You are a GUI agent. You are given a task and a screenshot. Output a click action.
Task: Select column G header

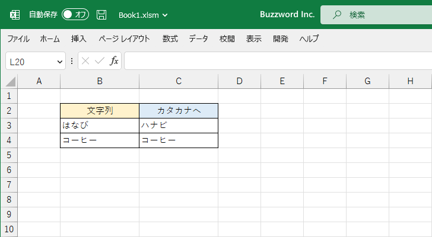coord(367,81)
